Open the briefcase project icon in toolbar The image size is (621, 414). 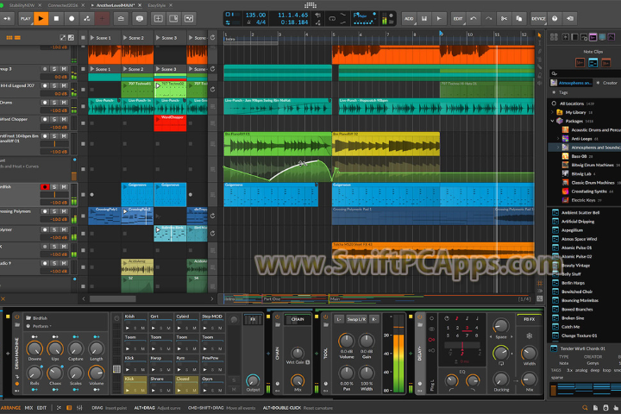coord(121,18)
